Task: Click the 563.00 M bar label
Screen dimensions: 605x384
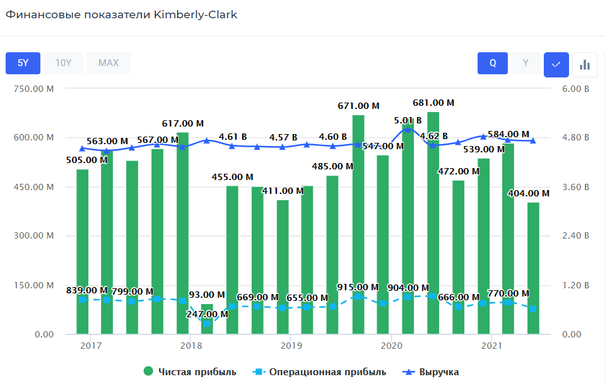Action: pos(107,142)
